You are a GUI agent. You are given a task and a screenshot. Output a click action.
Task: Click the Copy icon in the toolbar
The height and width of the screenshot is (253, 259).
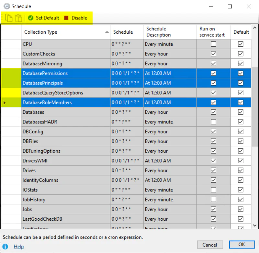pos(8,18)
